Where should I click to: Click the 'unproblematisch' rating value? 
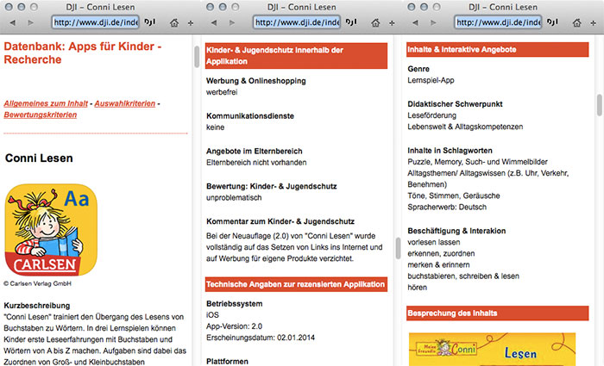pyautogui.click(x=234, y=197)
